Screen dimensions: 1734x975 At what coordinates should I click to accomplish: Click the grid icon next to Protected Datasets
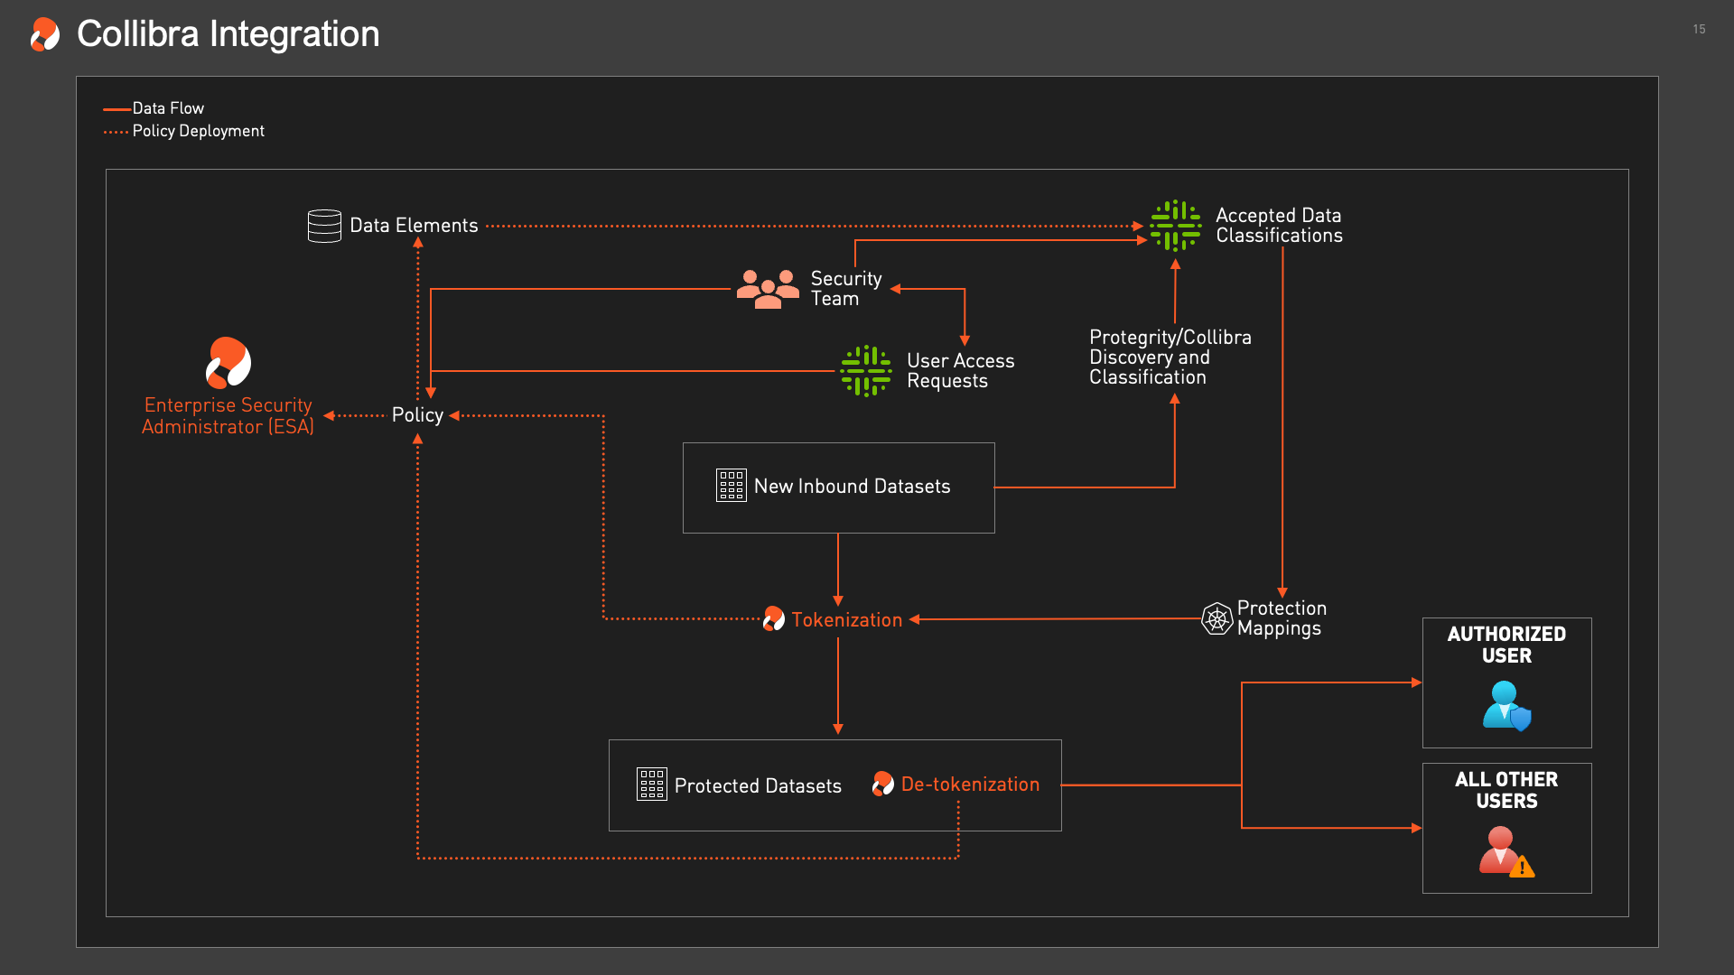pyautogui.click(x=651, y=785)
